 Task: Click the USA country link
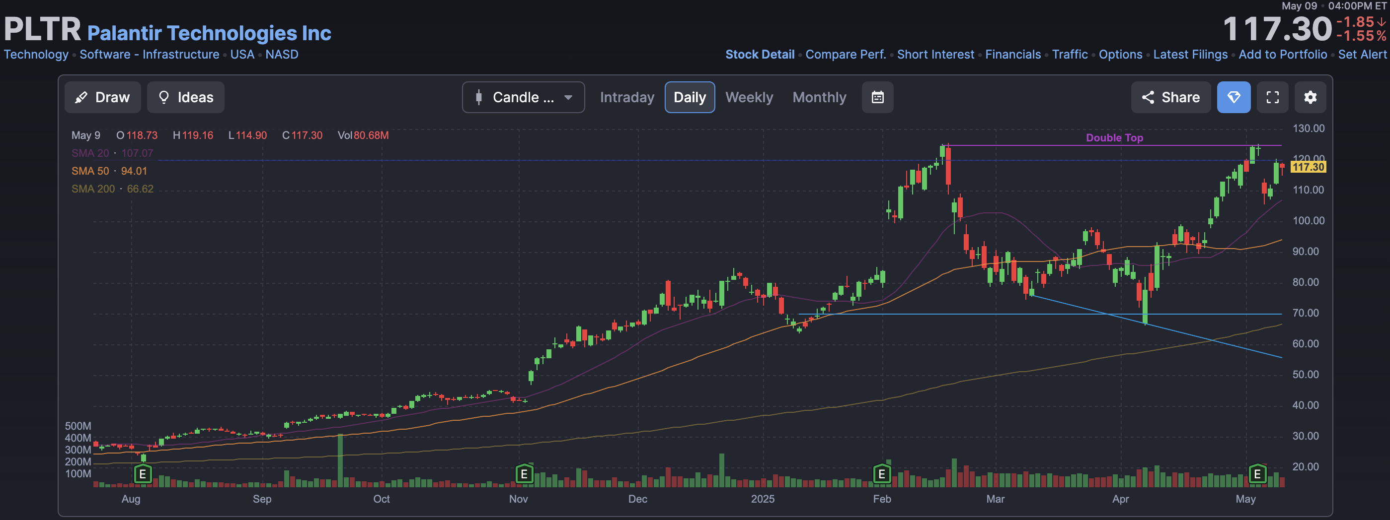pyautogui.click(x=242, y=55)
